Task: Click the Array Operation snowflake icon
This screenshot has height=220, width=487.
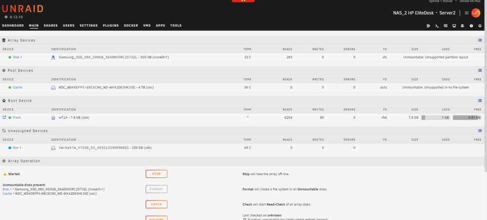Action: [4, 161]
